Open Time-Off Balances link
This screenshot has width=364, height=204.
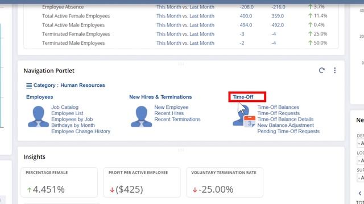click(x=278, y=107)
